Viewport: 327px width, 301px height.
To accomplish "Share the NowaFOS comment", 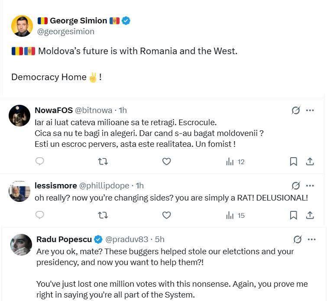I will (x=310, y=162).
